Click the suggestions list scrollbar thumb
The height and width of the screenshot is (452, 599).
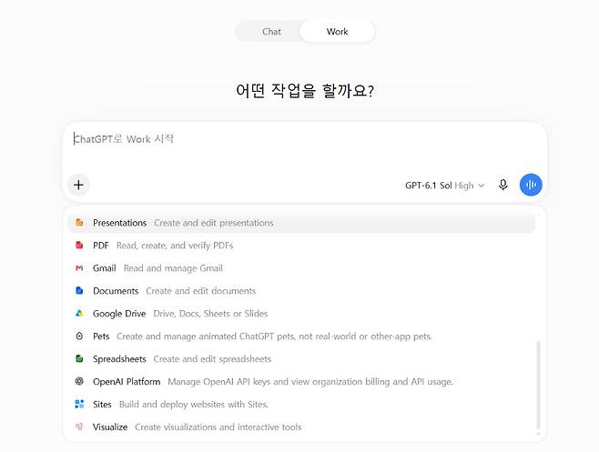[x=538, y=385]
